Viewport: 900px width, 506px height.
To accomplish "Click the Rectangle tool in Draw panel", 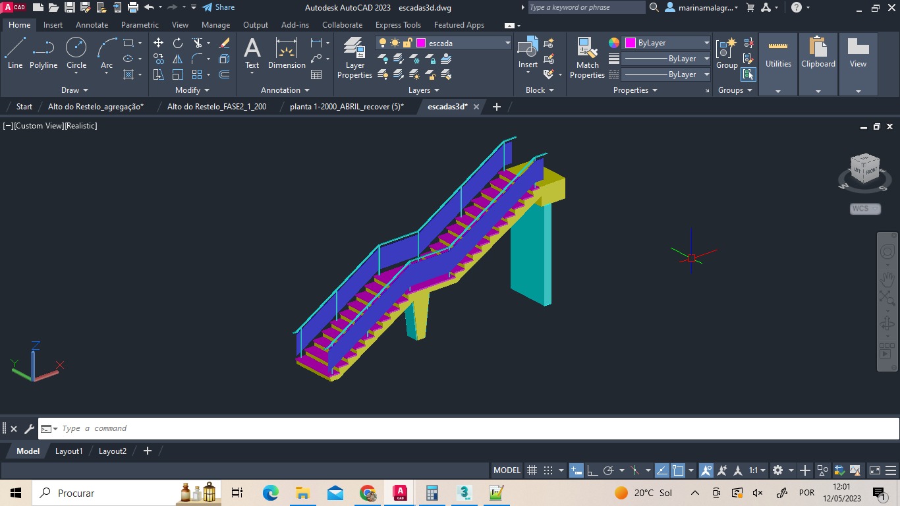I will pos(128,43).
